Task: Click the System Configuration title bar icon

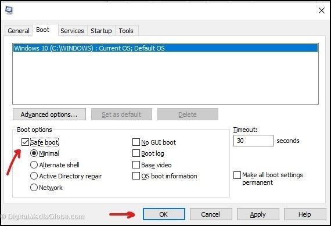Action: click(9, 10)
